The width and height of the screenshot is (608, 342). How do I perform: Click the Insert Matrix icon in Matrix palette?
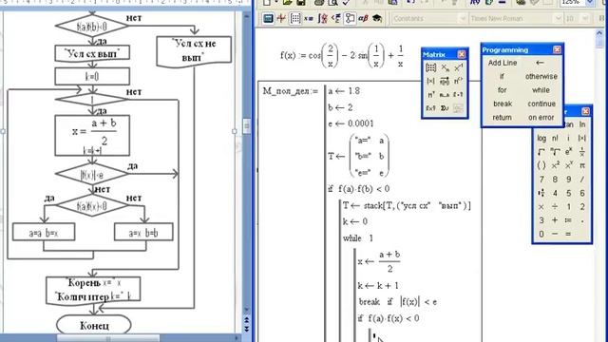point(430,67)
